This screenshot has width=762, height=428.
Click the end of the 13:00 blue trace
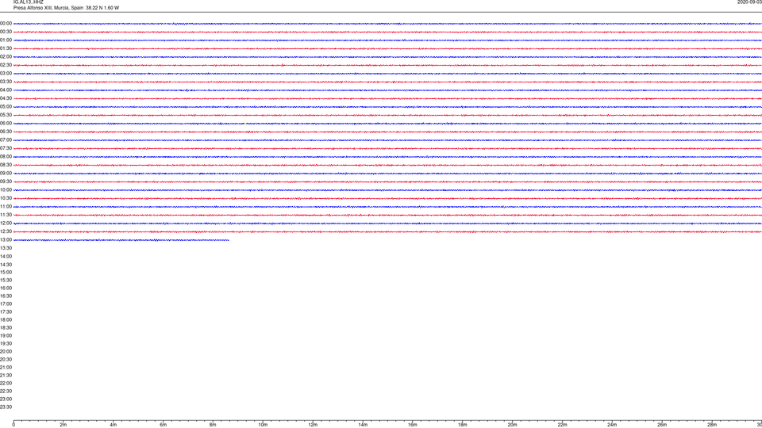[229, 240]
